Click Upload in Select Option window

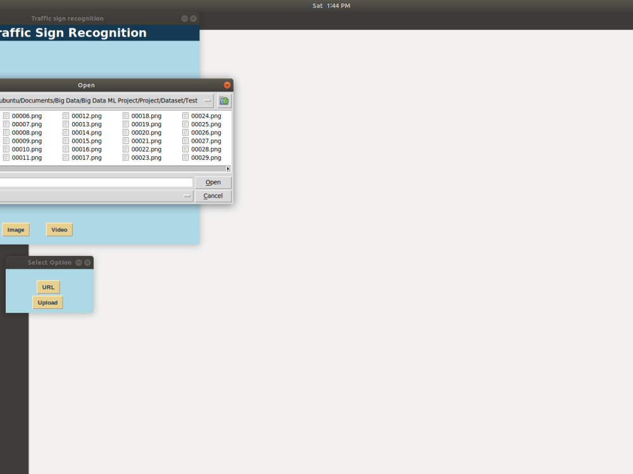(x=47, y=303)
